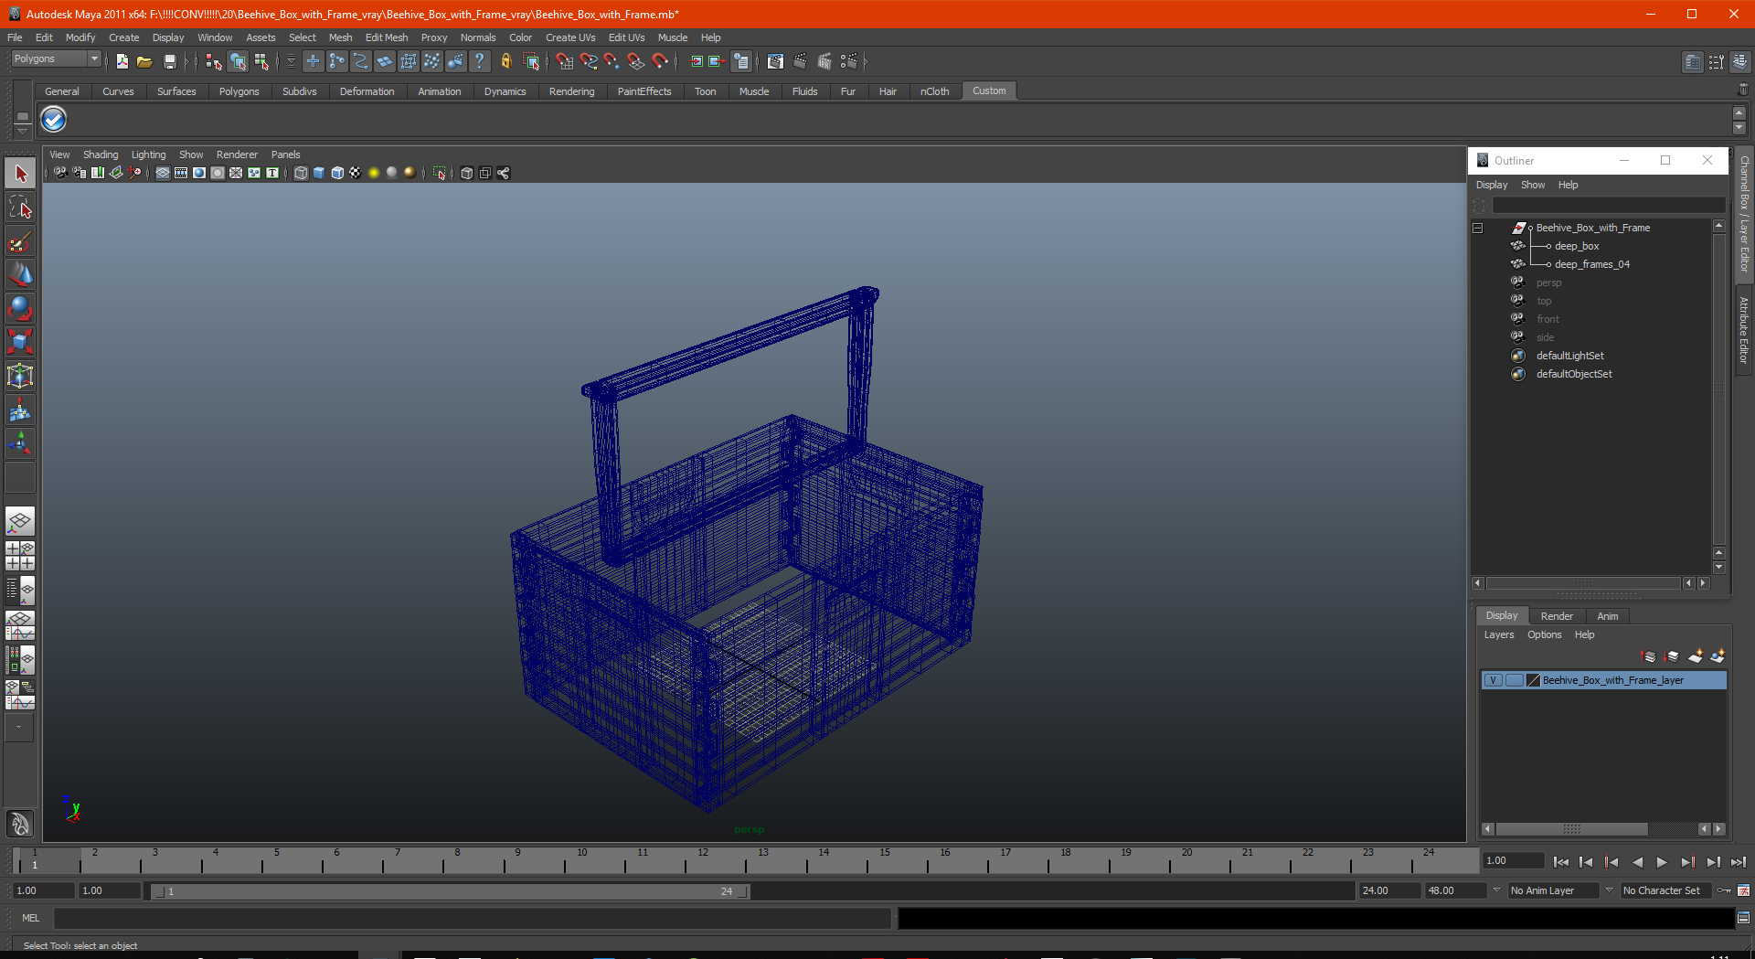Open the layer editor Options menu

[1544, 634]
